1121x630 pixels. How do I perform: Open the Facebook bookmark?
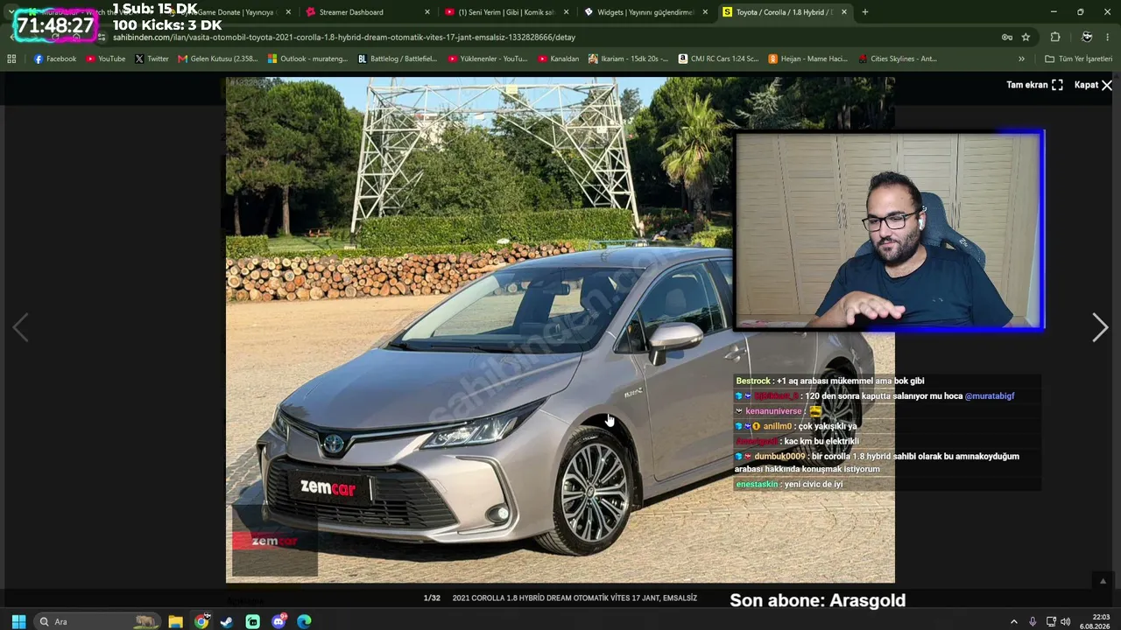pos(55,59)
